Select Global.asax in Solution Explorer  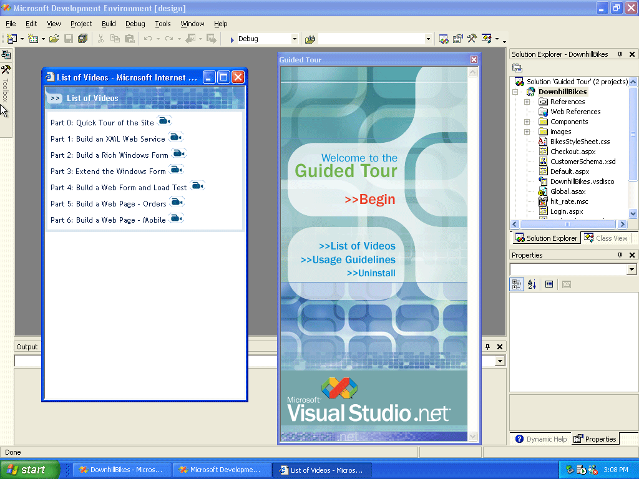point(568,191)
